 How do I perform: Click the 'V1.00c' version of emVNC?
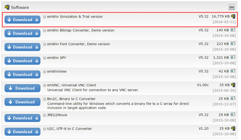[203, 85]
